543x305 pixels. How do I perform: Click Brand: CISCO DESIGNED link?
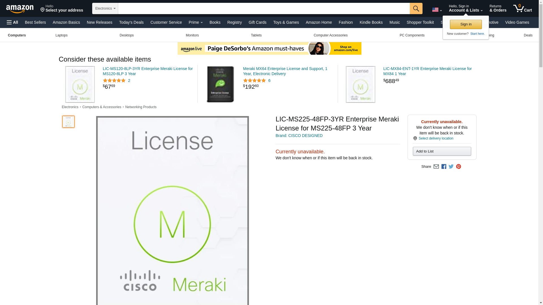[x=299, y=136]
